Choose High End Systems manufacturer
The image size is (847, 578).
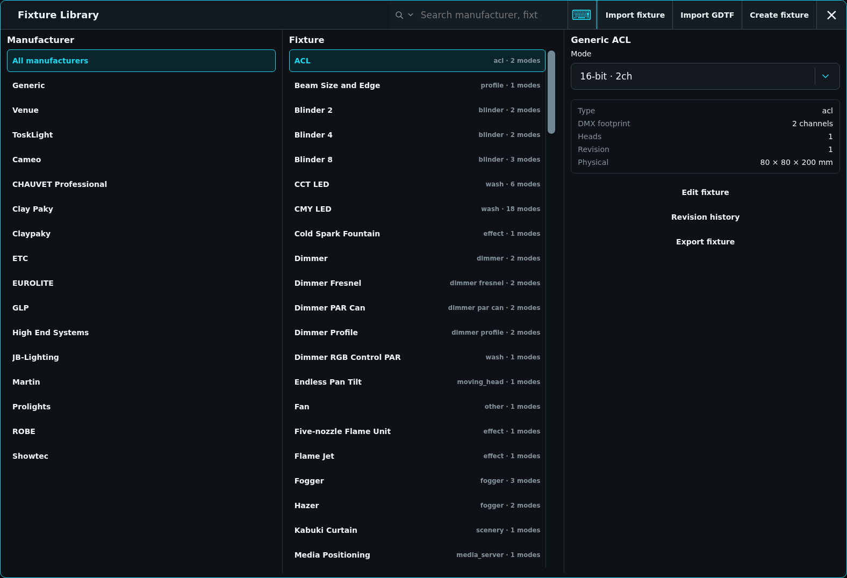click(141, 333)
